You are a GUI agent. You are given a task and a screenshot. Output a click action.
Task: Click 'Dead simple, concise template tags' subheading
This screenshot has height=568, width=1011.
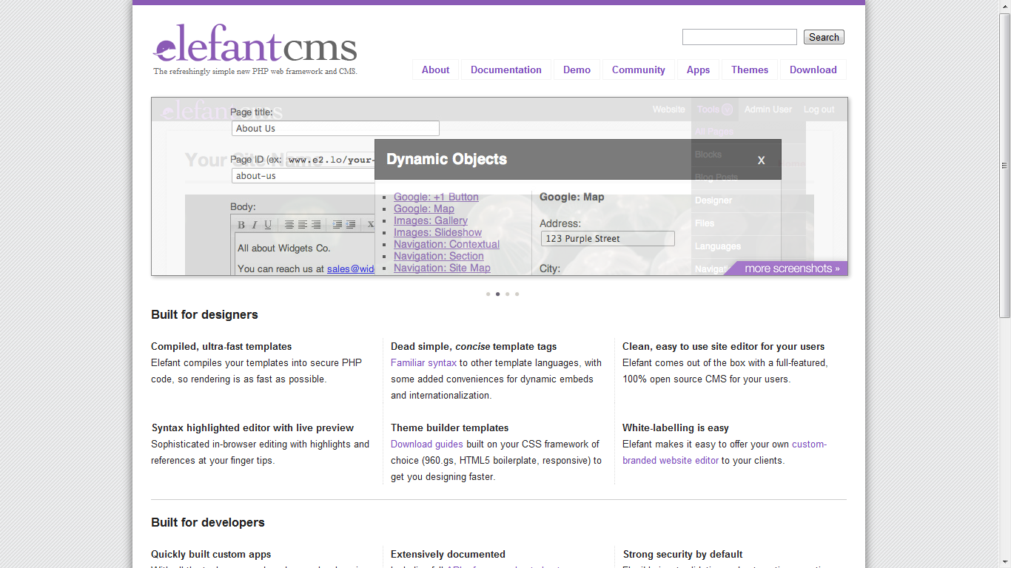(474, 346)
